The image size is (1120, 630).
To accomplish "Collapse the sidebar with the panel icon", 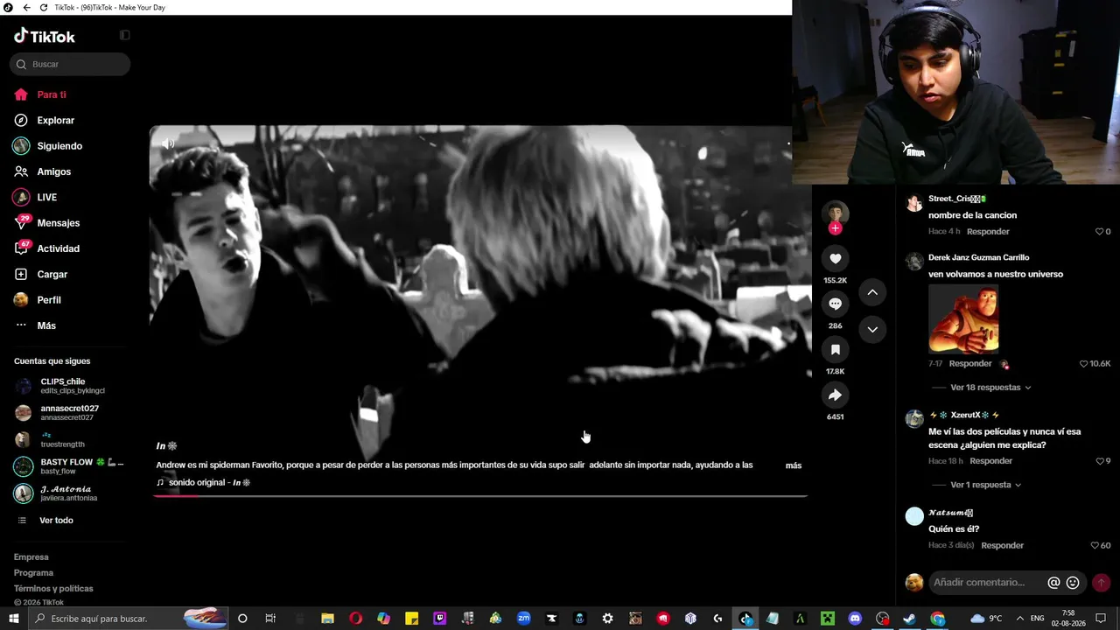I will click(124, 35).
